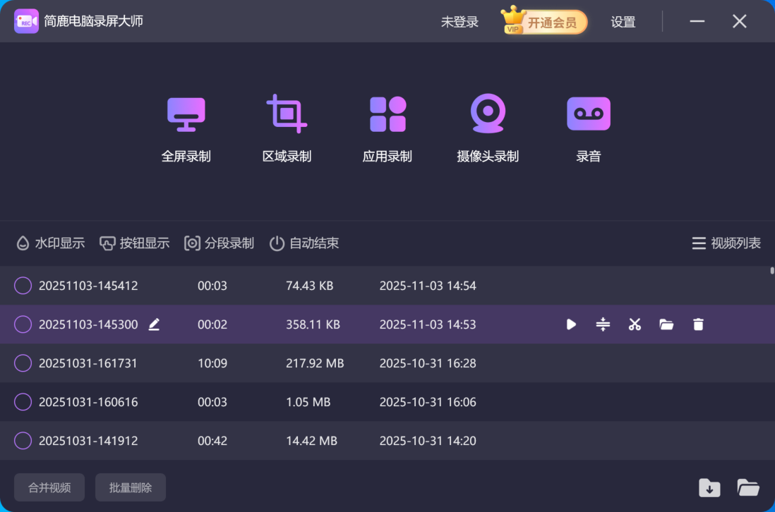Select the 全屏录制 full-screen recording mode
Screen dimensions: 775x512
[186, 127]
